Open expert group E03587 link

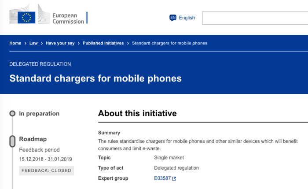click(162, 178)
